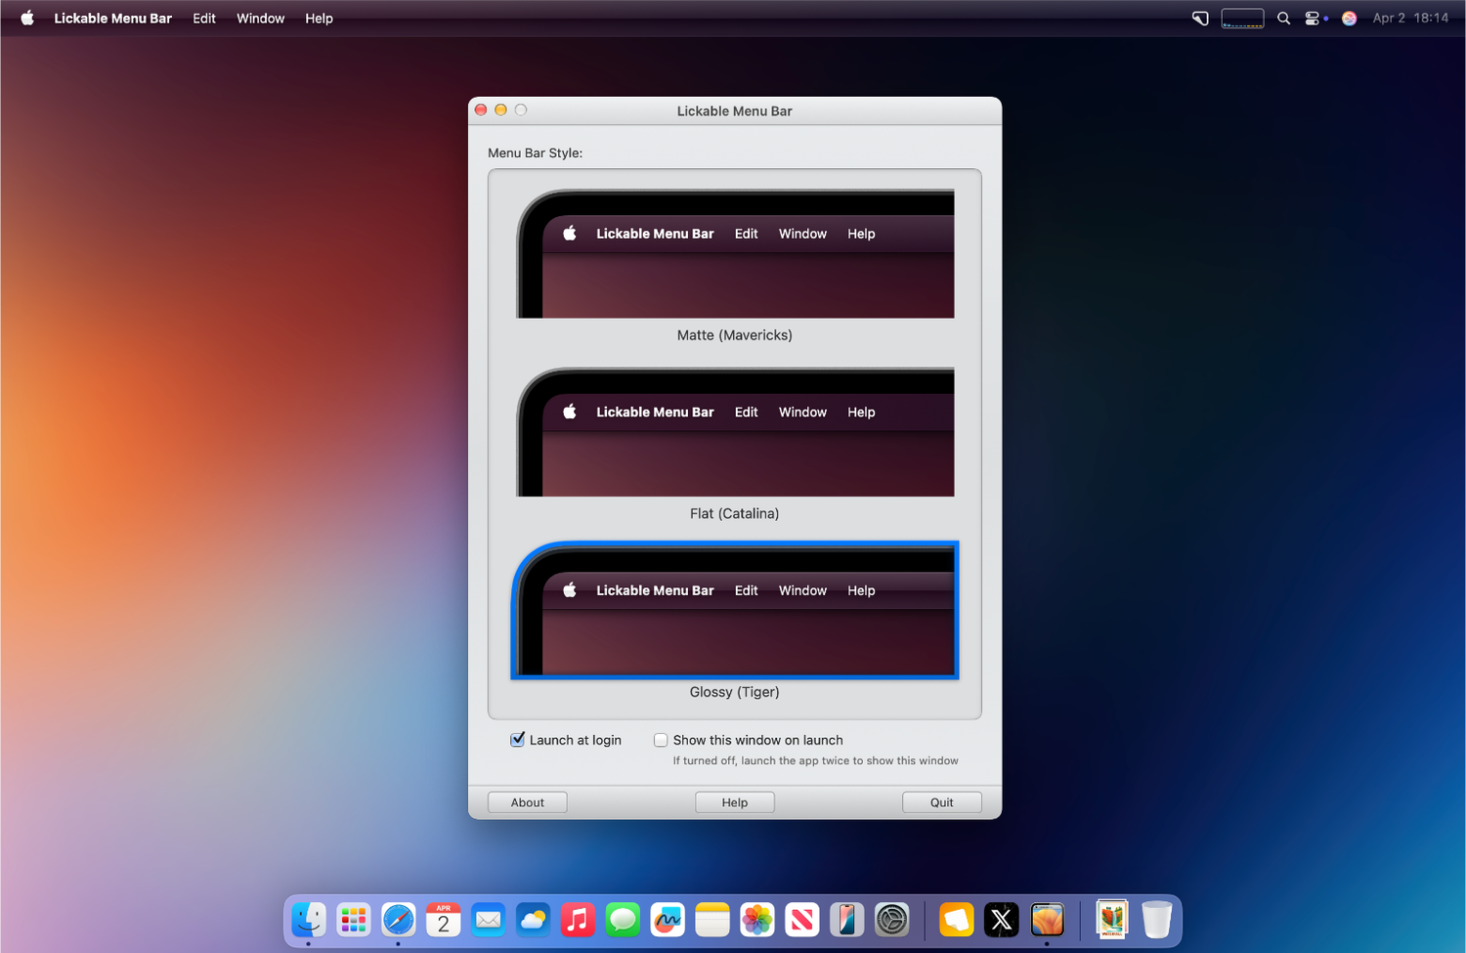Select the Flat (Catalina) style preview
Viewport: 1466px width, 953px height.
pos(734,432)
